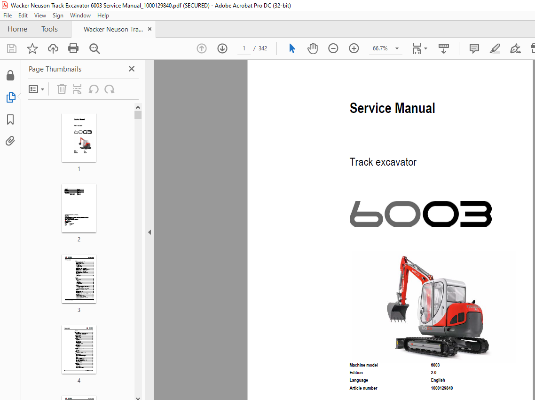Open the Edit menu

[x=23, y=16]
